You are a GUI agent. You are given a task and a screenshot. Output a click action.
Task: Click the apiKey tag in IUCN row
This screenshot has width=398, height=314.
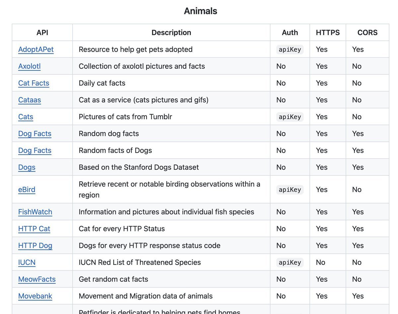tap(290, 263)
